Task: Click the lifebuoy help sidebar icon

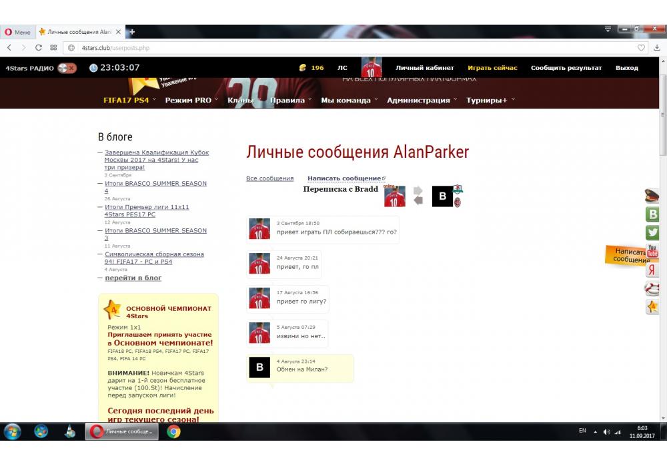Action: [x=652, y=289]
